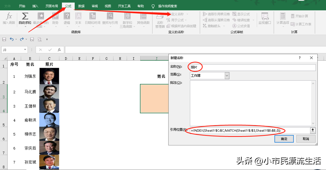Click the Print Preview icon in quick toolbar
This screenshot has width=326, height=170.
40,40
